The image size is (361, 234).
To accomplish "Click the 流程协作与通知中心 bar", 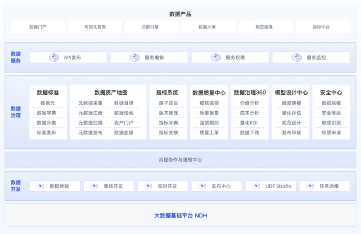I will click(x=180, y=160).
